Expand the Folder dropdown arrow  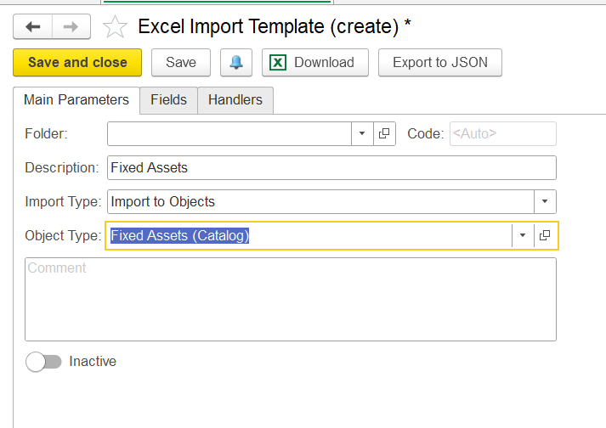point(362,133)
